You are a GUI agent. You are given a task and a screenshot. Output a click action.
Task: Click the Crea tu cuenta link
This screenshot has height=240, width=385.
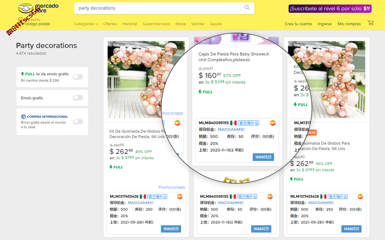point(298,24)
